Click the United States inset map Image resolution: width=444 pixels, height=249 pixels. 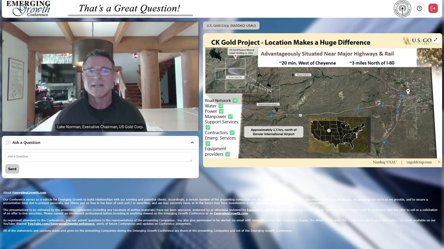[x=338, y=136]
